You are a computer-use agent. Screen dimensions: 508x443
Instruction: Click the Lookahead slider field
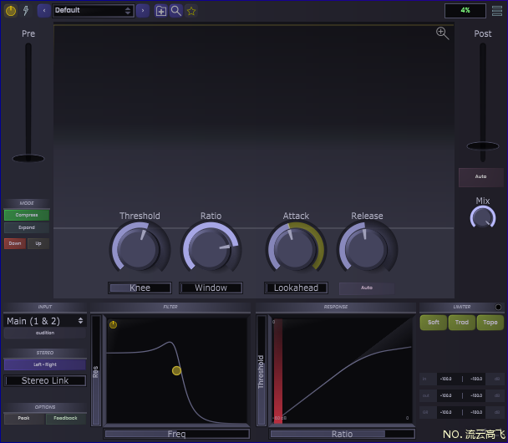click(296, 288)
